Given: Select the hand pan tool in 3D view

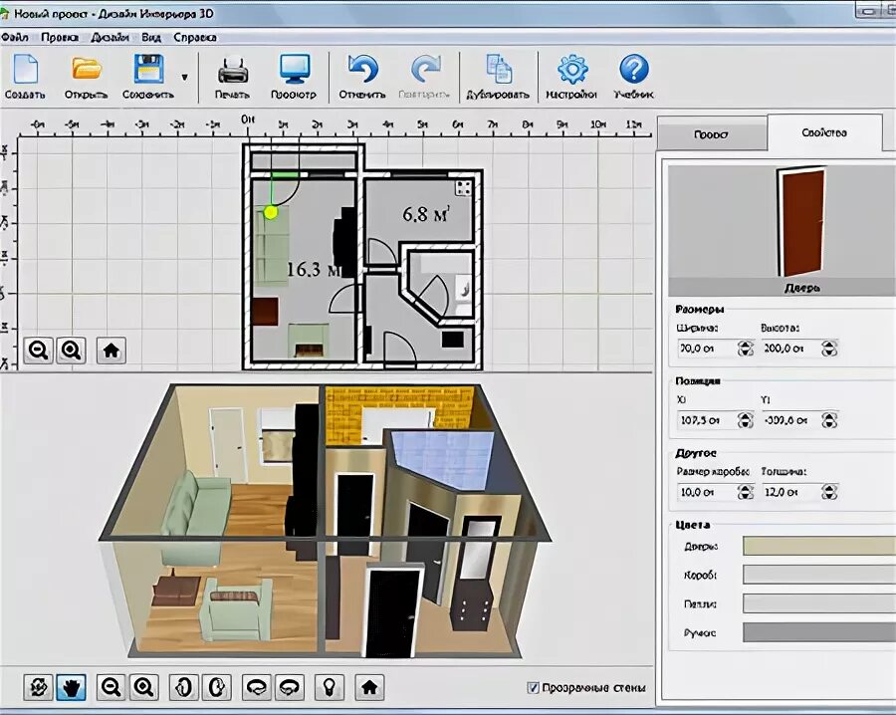Looking at the screenshot, I should 71,687.
